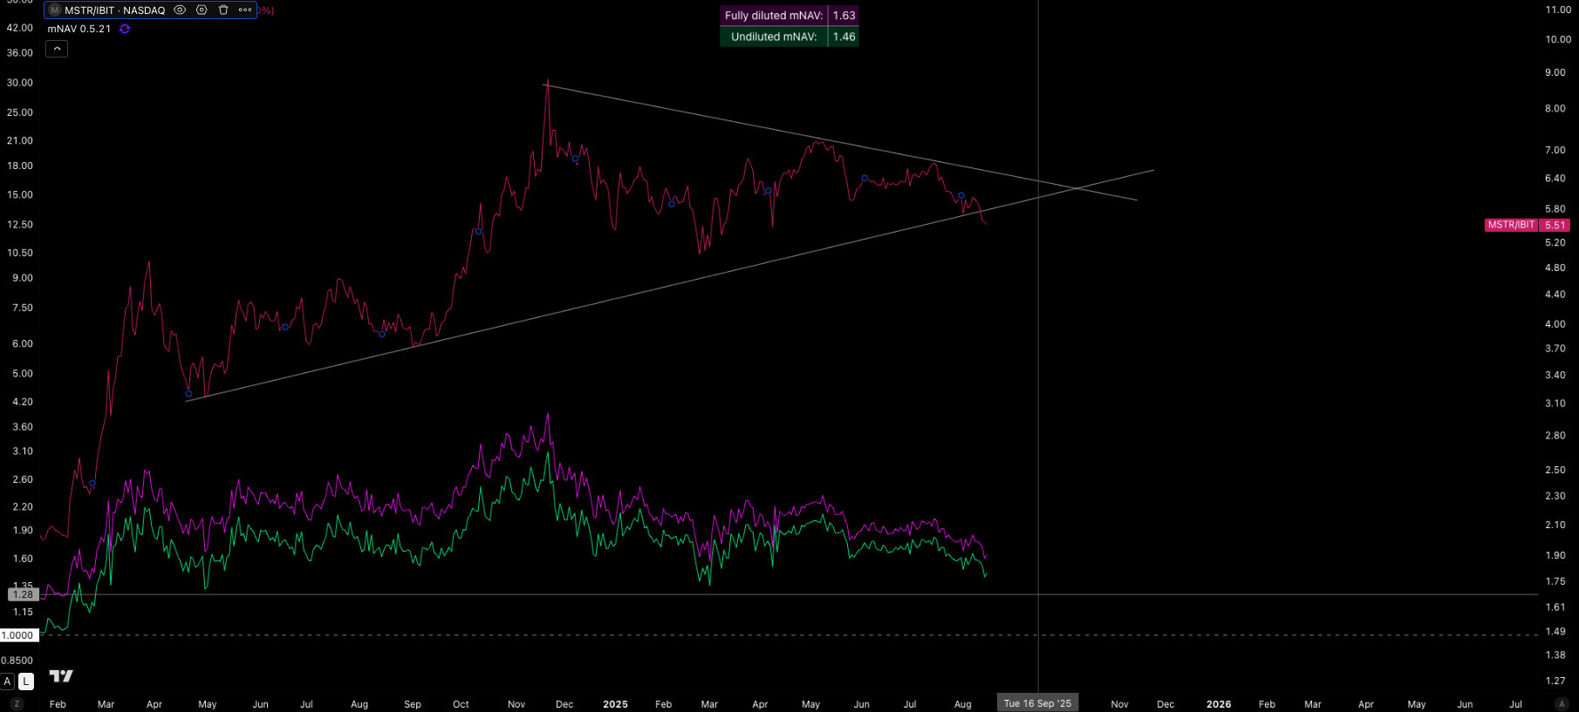Select the pink MSTR/IBIT price label
Image resolution: width=1579 pixels, height=712 pixels.
coord(1527,225)
